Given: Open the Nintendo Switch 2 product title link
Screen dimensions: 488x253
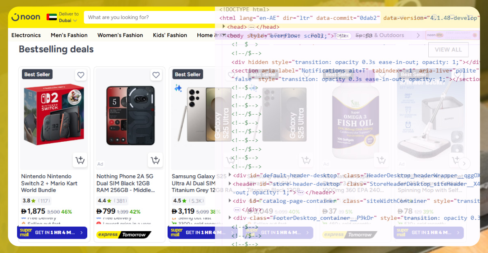Looking at the screenshot, I should (x=46, y=183).
